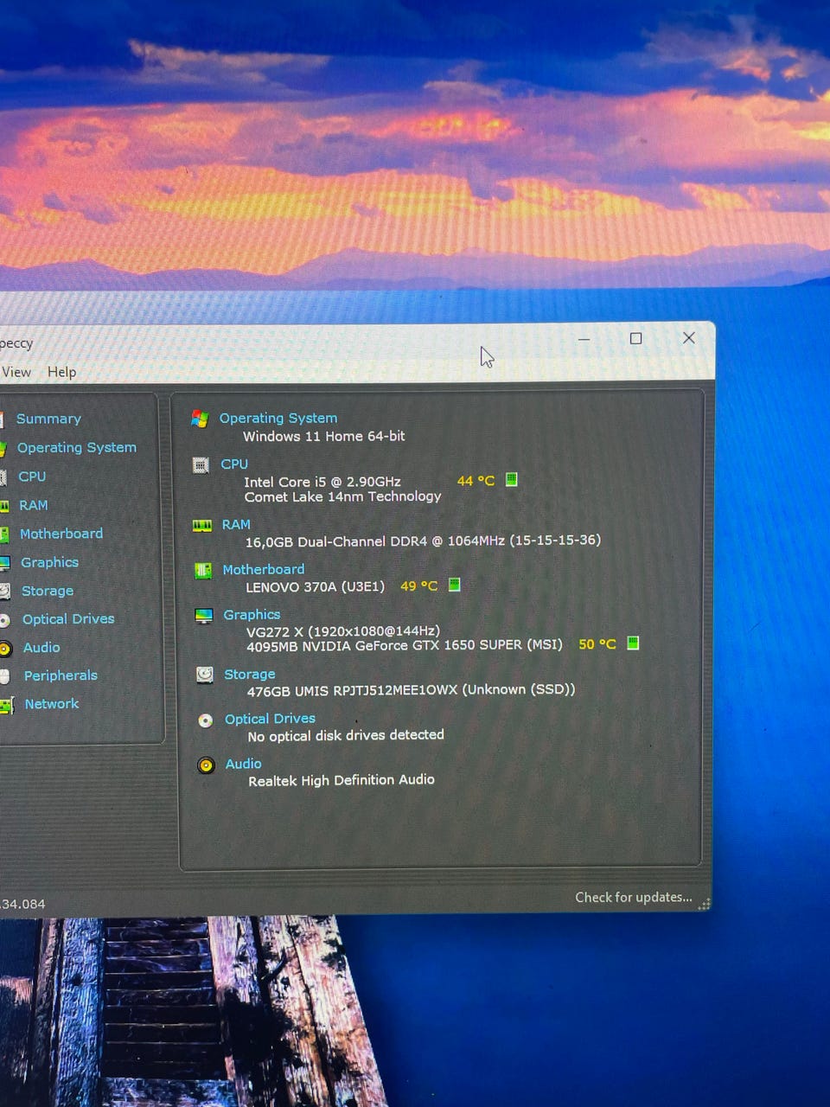830x1107 pixels.
Task: Minimize the Speccy window
Action: click(x=584, y=339)
